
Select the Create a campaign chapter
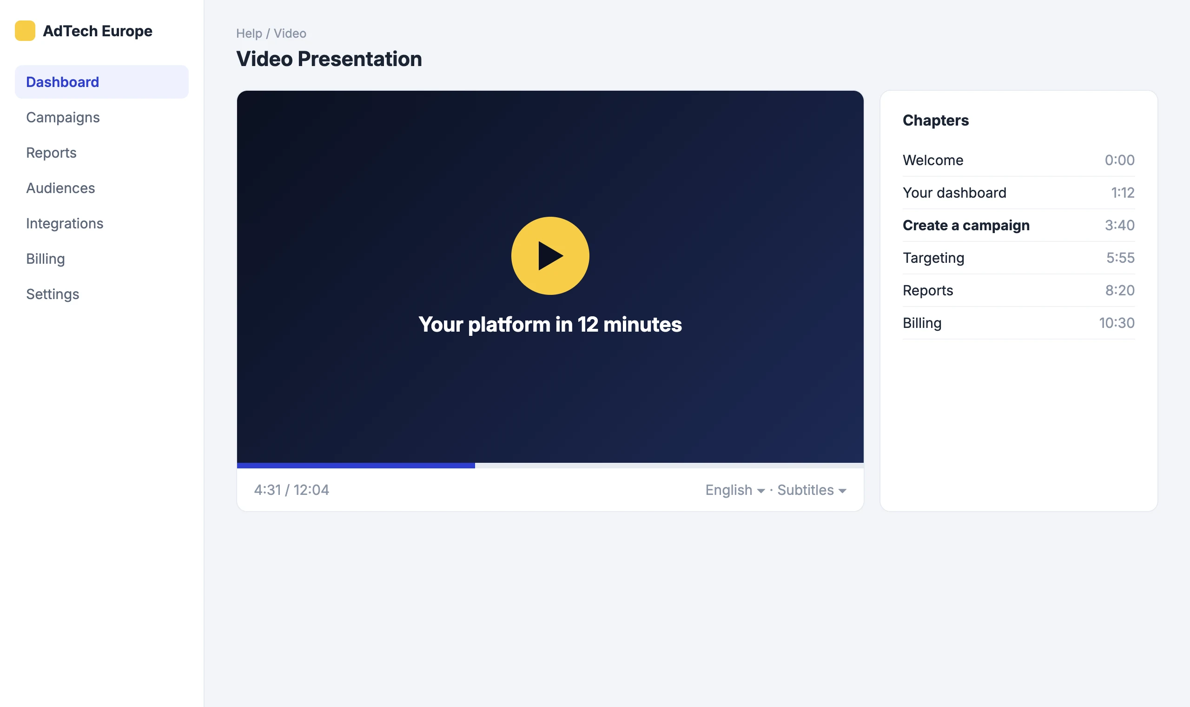point(1018,225)
